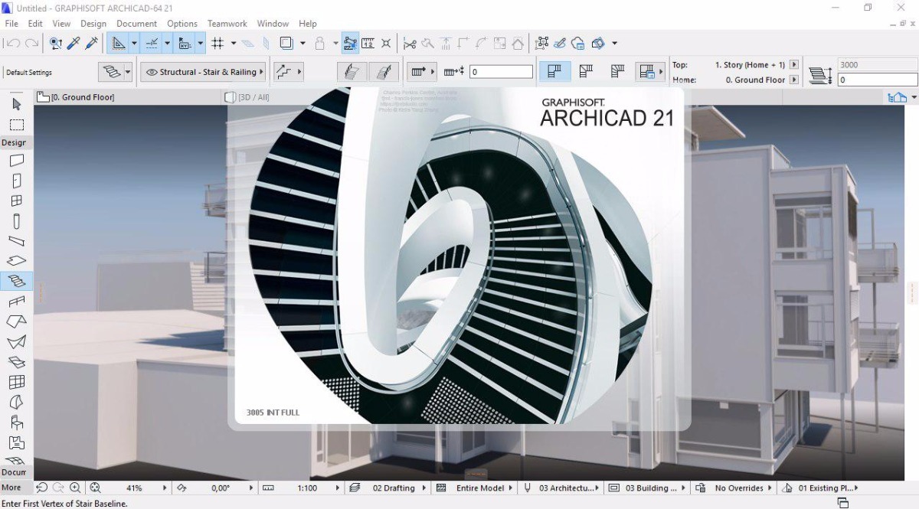
Task: Choose the Shell tool
Action: (x=17, y=341)
